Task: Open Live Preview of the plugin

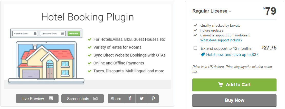Action: [37, 98]
